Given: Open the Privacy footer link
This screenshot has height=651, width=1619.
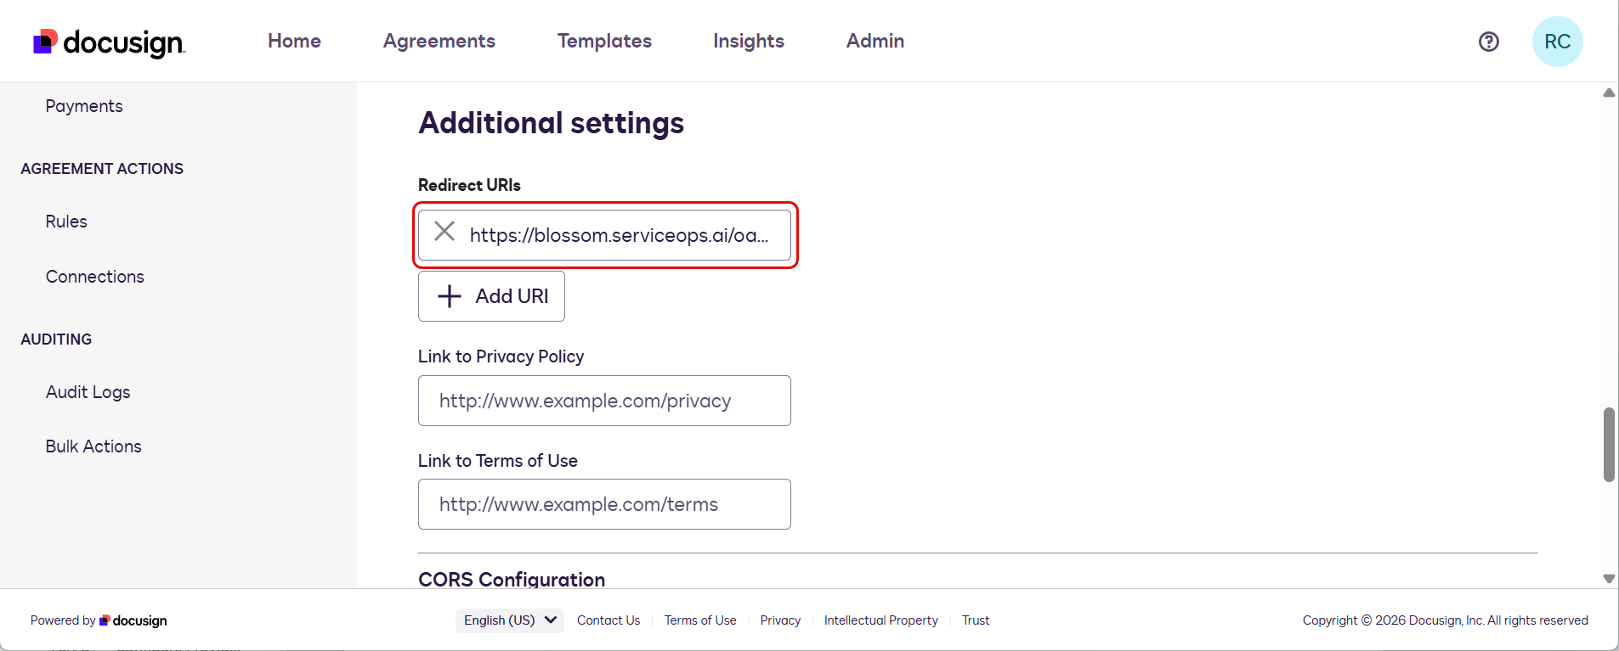Looking at the screenshot, I should point(780,620).
